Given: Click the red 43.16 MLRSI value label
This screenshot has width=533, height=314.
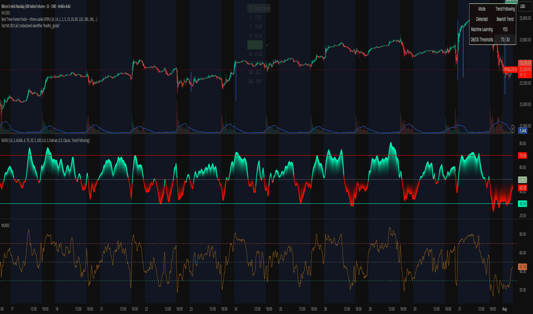Looking at the screenshot, I should pos(523,188).
